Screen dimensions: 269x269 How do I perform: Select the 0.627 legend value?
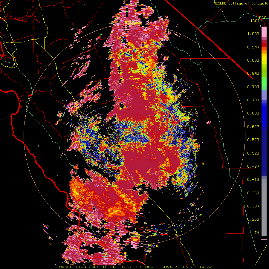(x=253, y=127)
